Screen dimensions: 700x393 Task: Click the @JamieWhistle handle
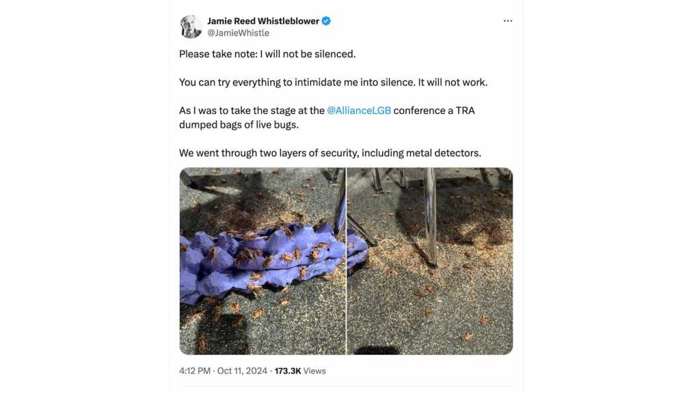tap(238, 33)
